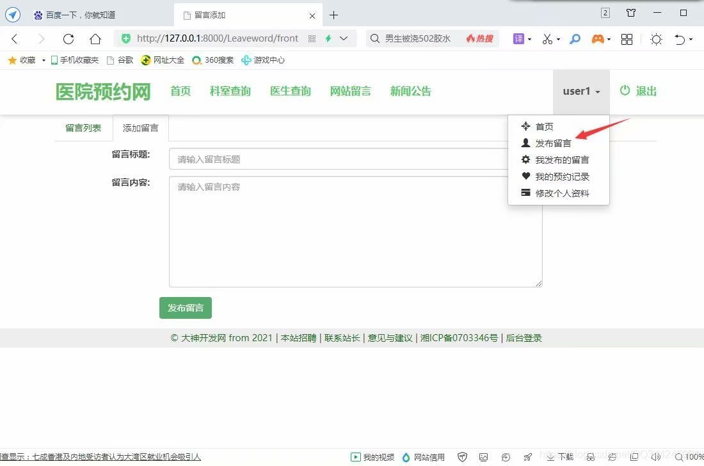The image size is (704, 466).
Task: Close the 留言添加 tab
Action: pos(312,16)
